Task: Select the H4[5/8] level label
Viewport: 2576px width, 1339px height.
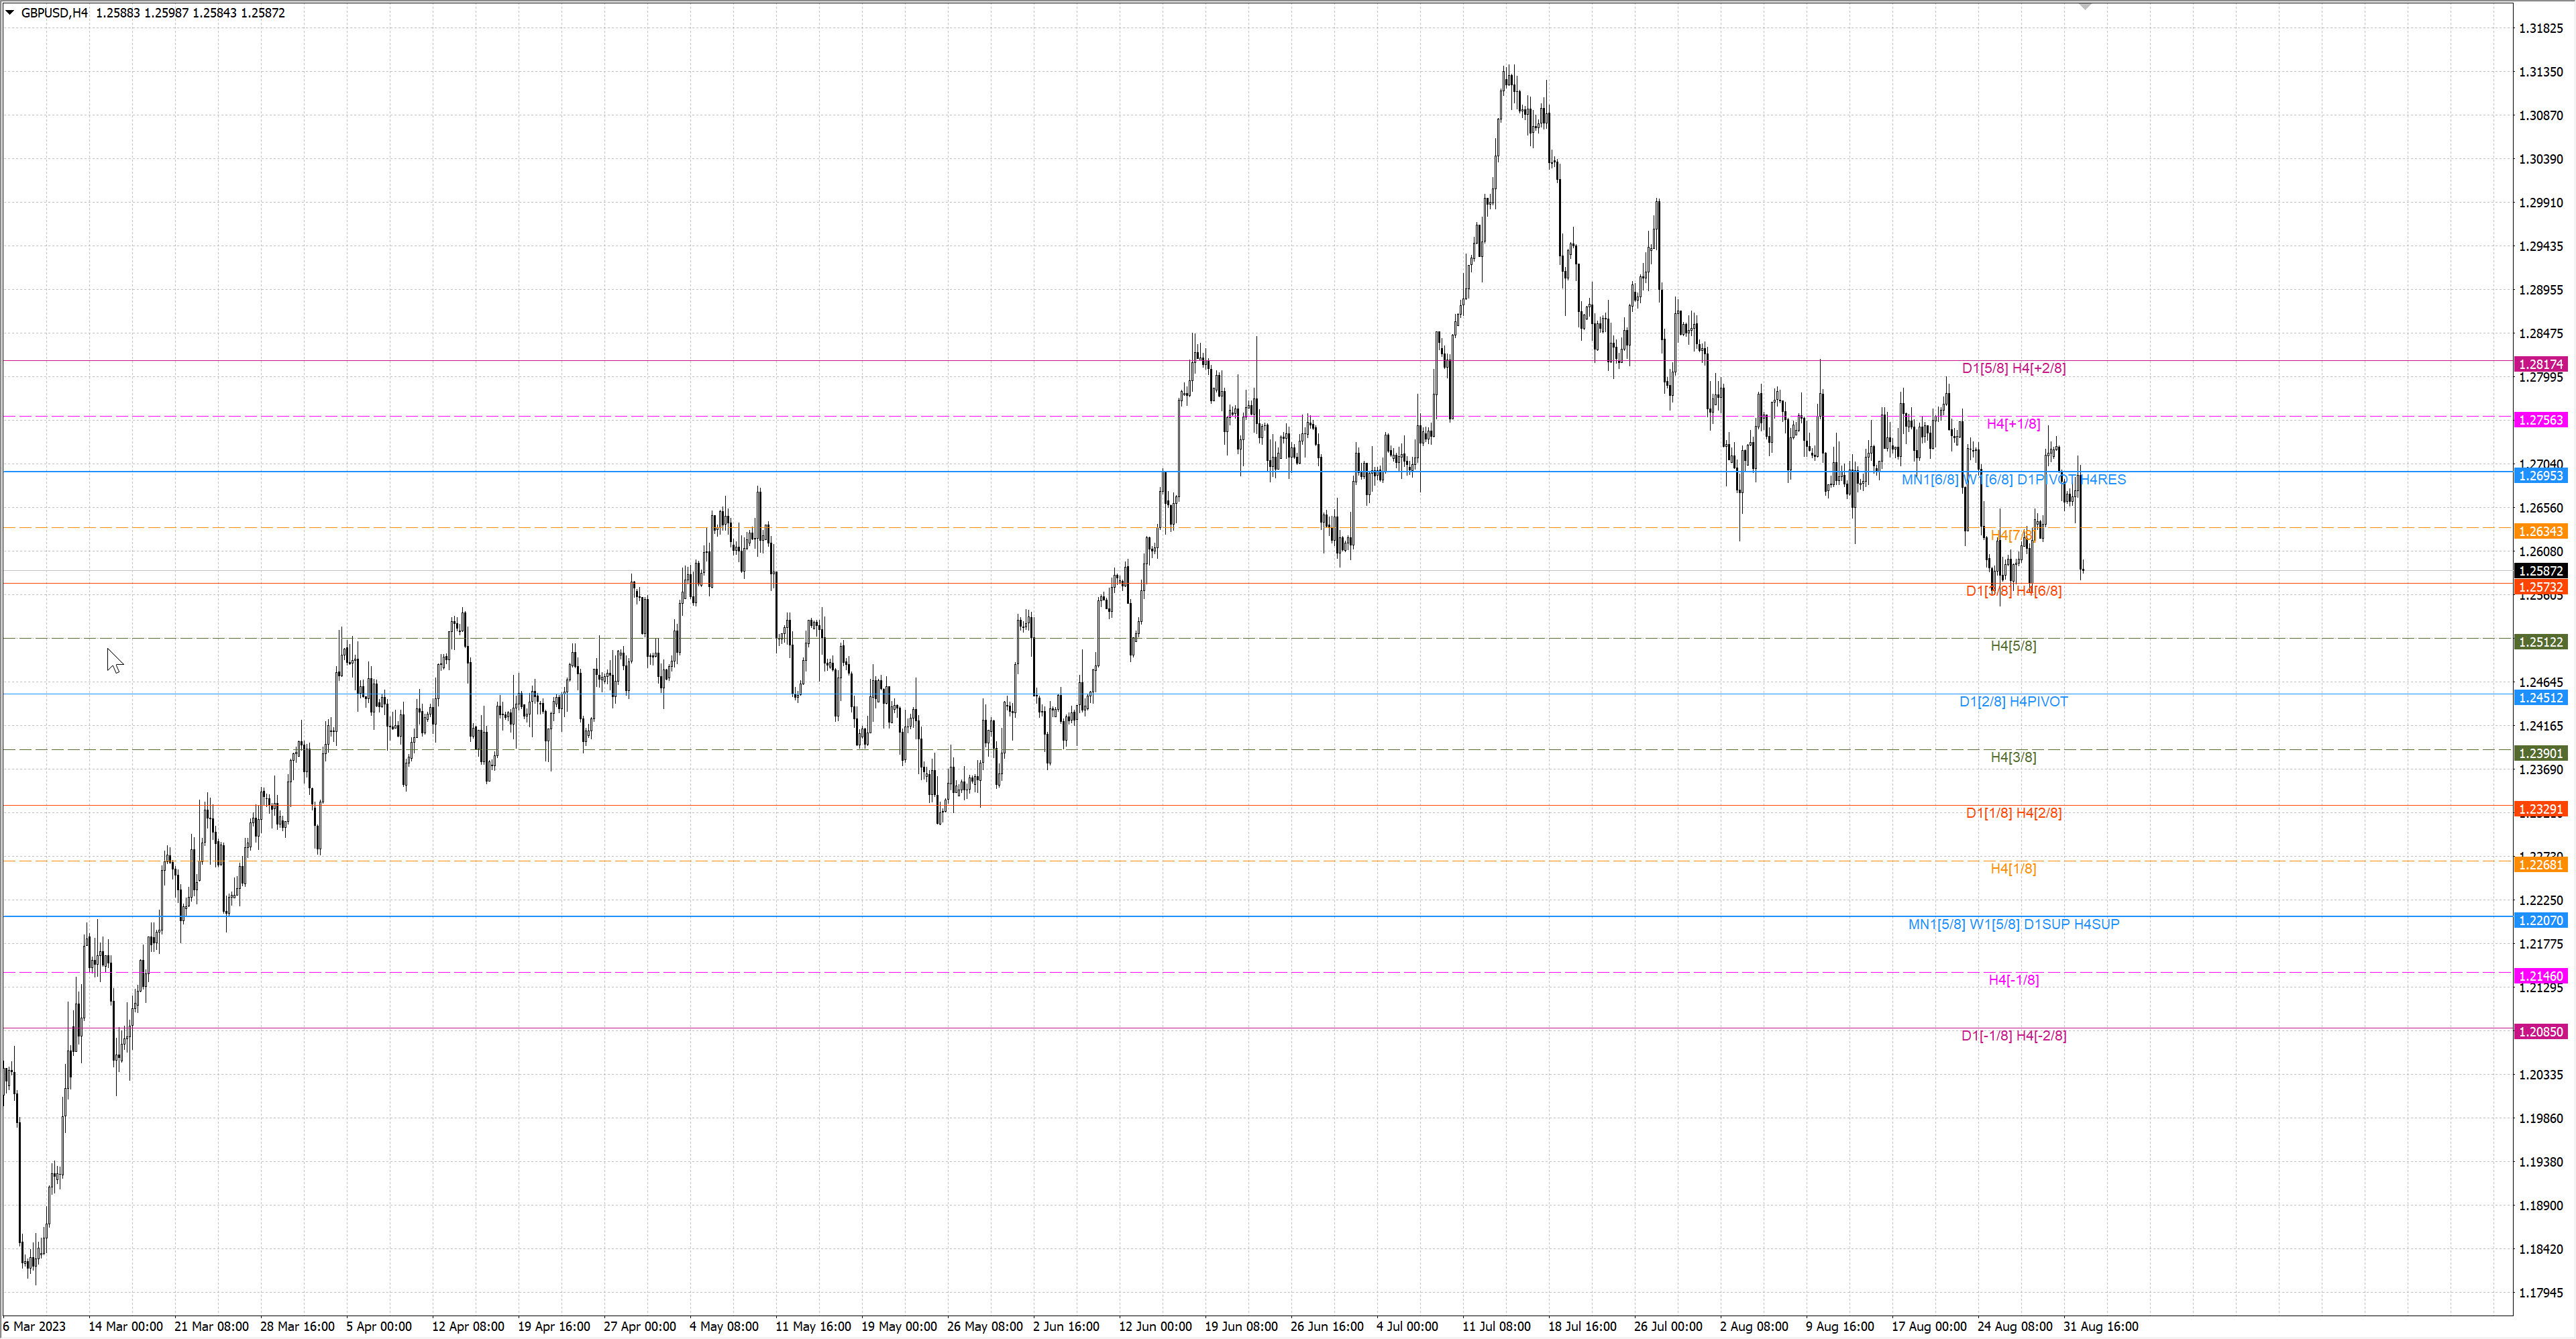Action: click(x=2013, y=646)
